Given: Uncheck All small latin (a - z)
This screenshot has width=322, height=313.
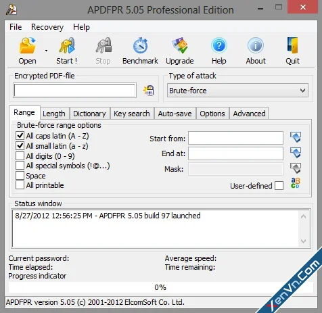Looking at the screenshot, I should pyautogui.click(x=20, y=146).
